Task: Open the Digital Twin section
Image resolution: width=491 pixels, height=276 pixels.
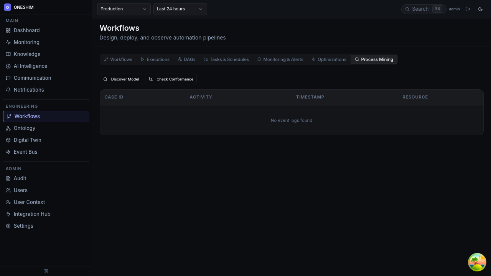Action: coord(27,140)
